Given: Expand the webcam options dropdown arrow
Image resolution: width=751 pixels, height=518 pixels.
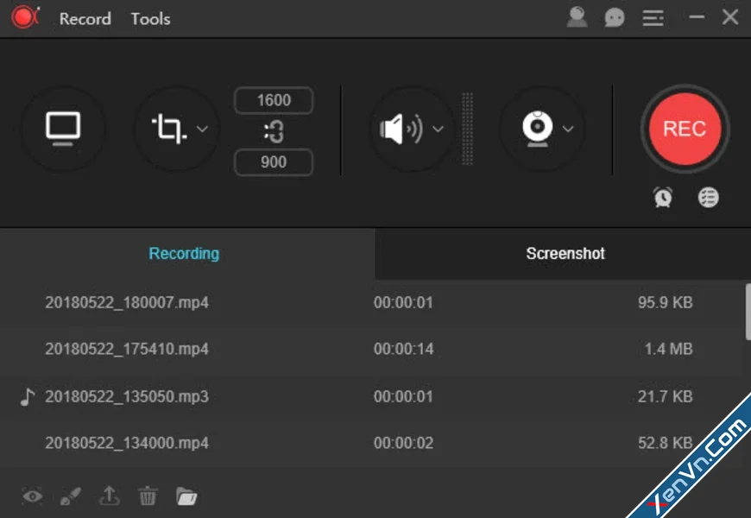Looking at the screenshot, I should tap(568, 129).
